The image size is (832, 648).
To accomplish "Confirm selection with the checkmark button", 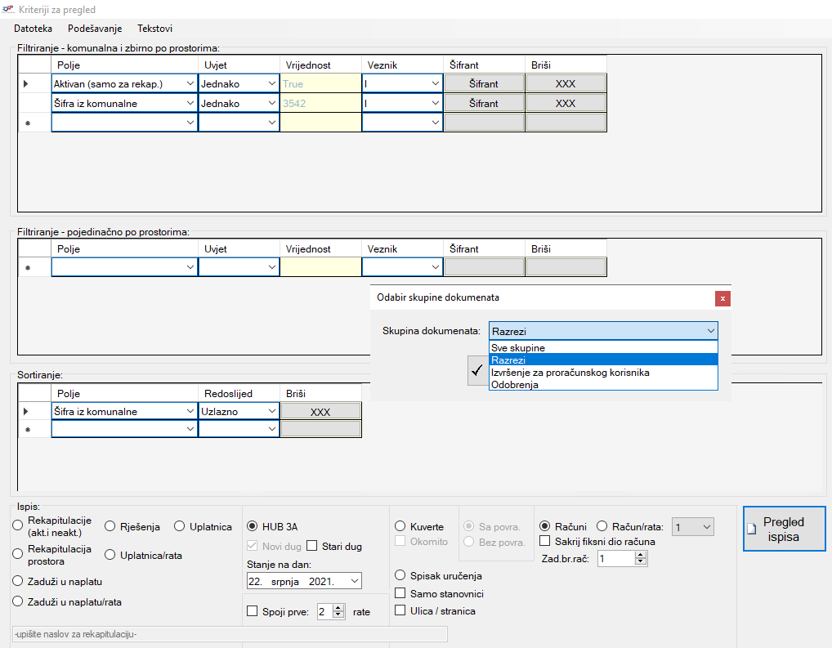I will pos(477,369).
